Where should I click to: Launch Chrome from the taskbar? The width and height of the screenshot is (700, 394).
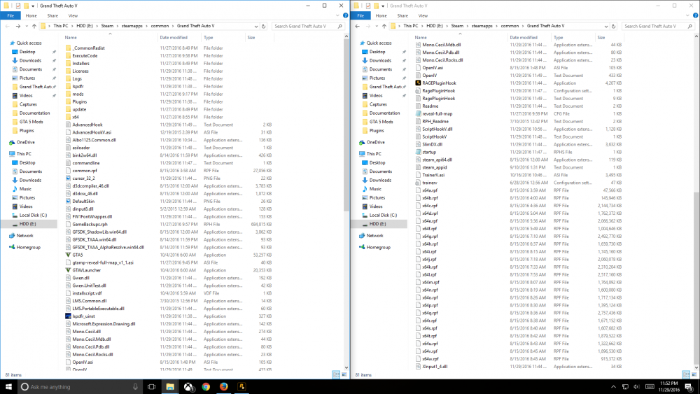[206, 387]
